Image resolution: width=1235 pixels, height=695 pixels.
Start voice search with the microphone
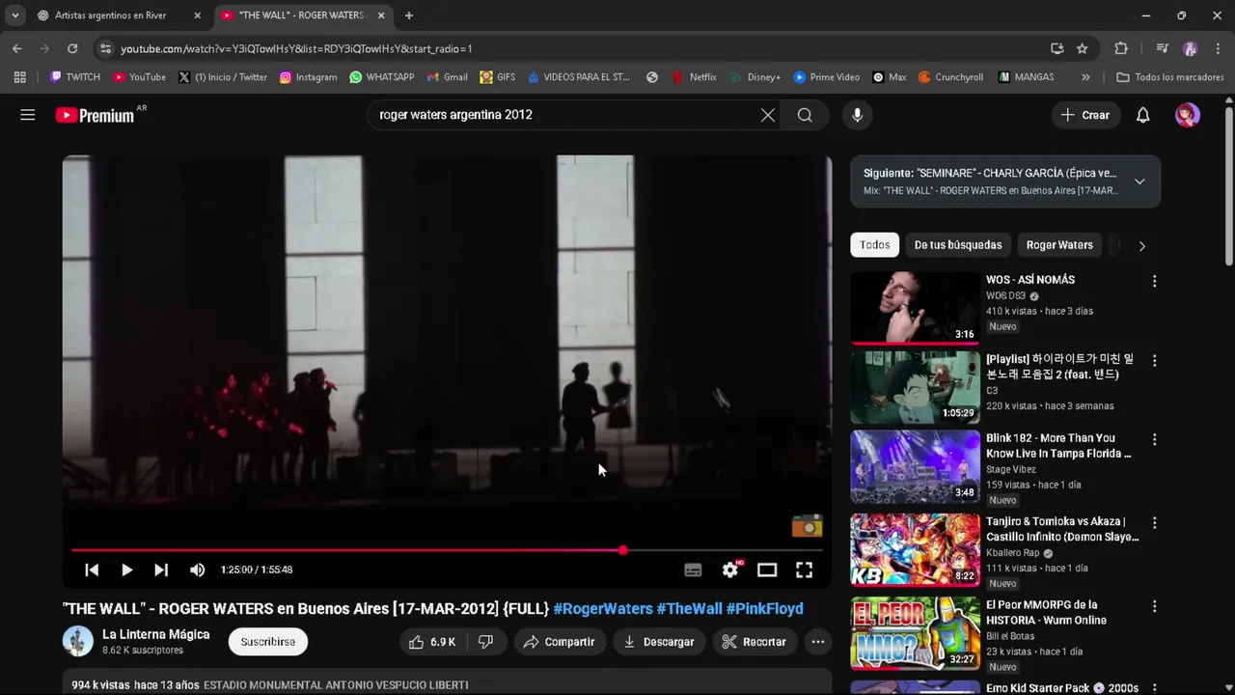click(857, 115)
